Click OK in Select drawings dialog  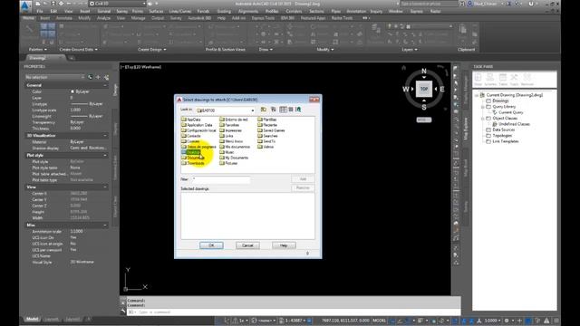(211, 245)
